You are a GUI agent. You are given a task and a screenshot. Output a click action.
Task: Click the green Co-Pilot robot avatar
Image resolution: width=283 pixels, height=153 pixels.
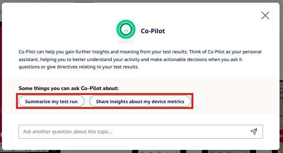[x=126, y=29]
